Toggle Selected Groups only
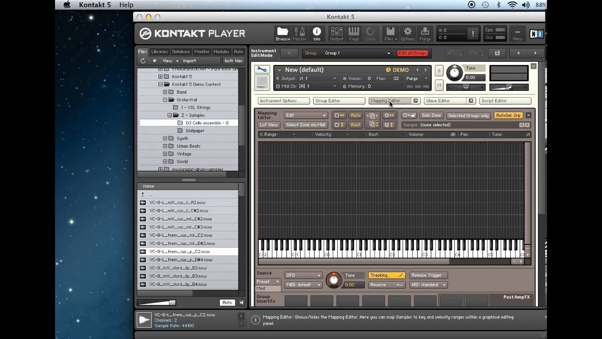602x339 pixels. click(468, 116)
